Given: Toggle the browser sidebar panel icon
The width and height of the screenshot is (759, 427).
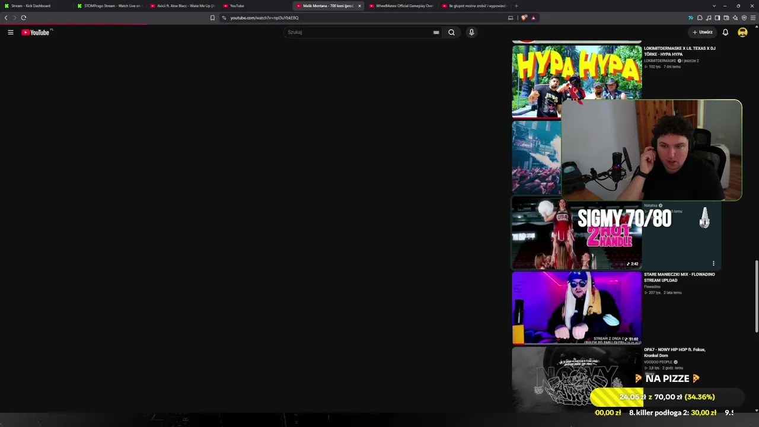Looking at the screenshot, I should [x=717, y=18].
